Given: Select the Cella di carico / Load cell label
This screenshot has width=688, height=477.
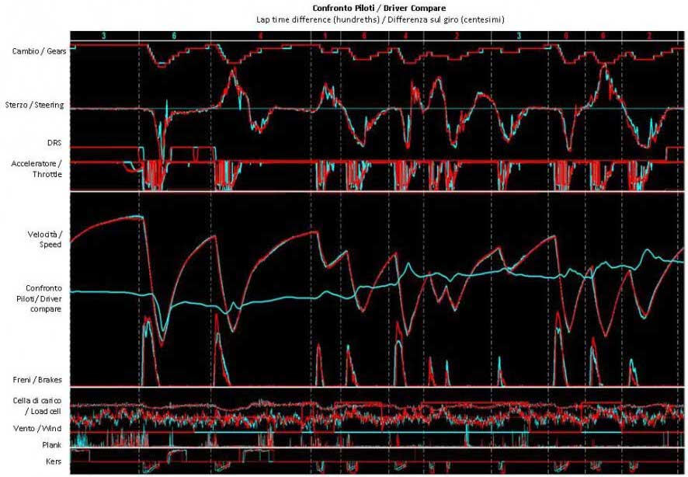Looking at the screenshot, I should 35,406.
